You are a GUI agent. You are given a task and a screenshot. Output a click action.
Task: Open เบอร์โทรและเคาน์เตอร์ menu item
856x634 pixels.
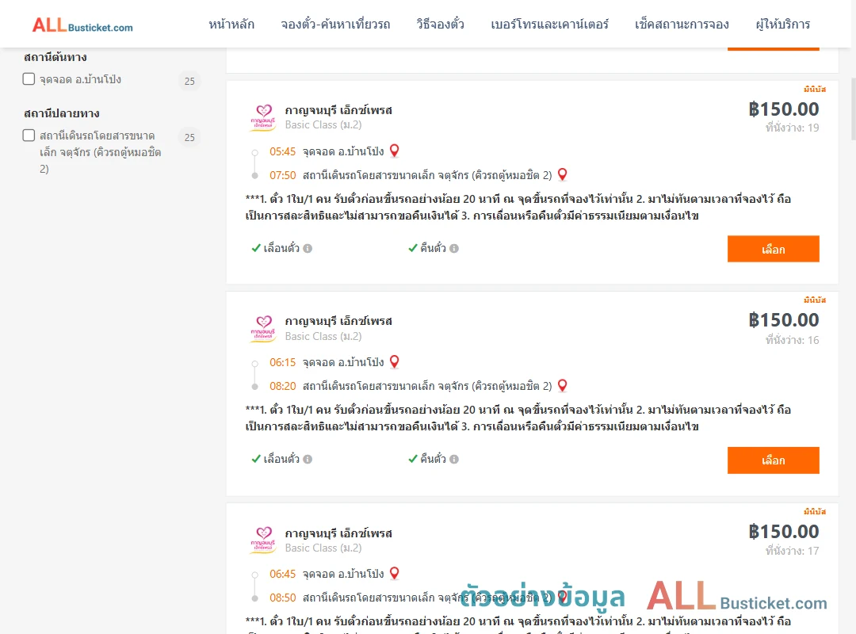[x=549, y=25]
